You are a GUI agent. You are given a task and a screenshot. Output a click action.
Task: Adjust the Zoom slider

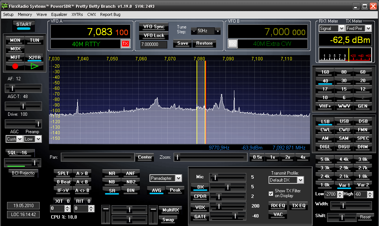click(178, 157)
